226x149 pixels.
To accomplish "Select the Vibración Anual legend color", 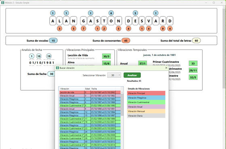I will coord(146,107).
